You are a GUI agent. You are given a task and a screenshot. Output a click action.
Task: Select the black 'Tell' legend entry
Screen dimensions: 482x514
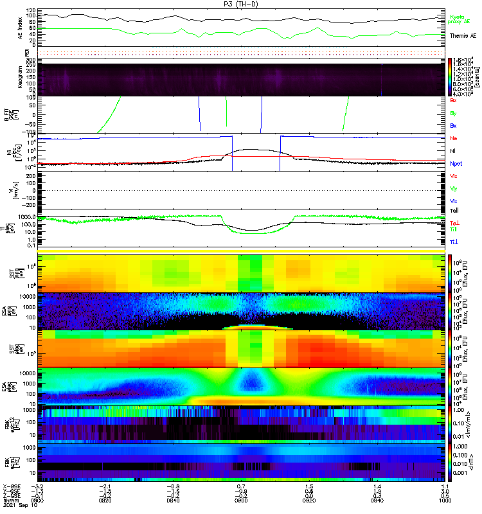click(454, 211)
